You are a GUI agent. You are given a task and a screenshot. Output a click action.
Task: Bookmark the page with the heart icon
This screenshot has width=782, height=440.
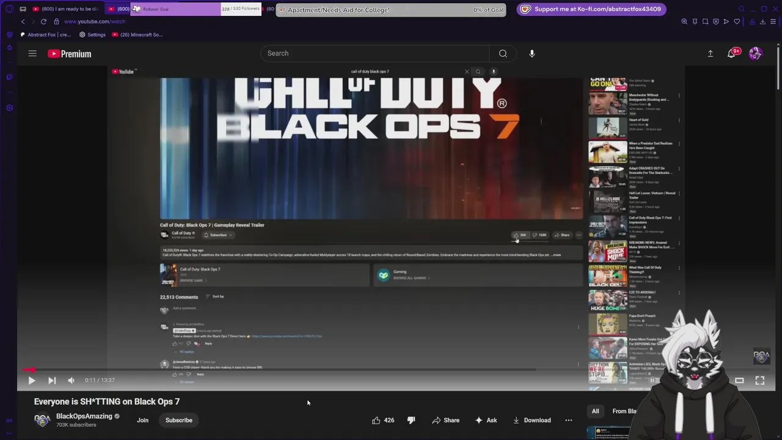pos(737,21)
